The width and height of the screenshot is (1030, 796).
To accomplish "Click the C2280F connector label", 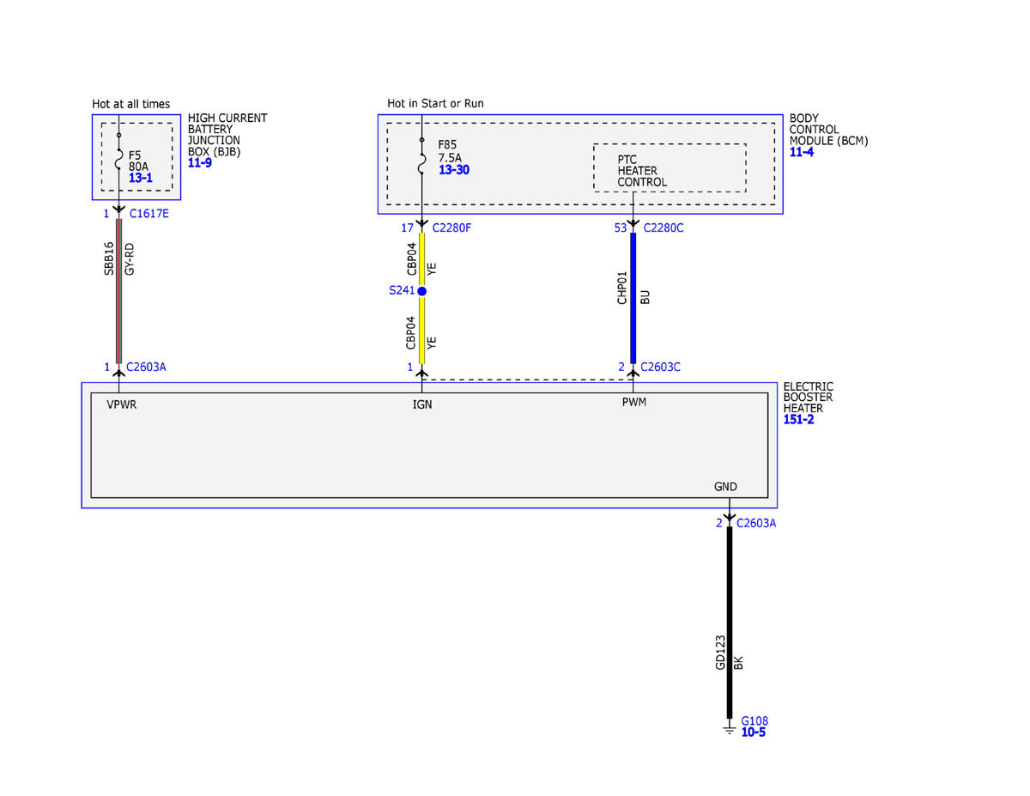I will (x=453, y=228).
